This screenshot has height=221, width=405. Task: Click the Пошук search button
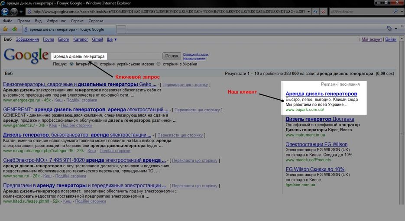coord(172,56)
